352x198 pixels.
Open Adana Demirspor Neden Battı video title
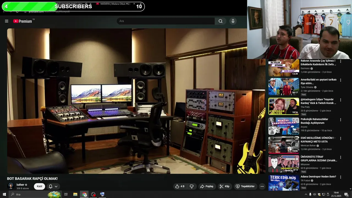(318, 177)
